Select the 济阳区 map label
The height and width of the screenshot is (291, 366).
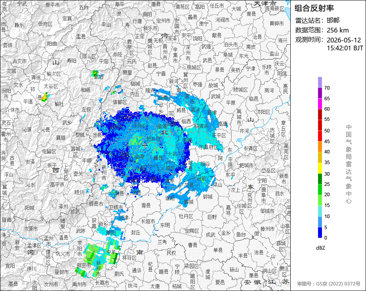(263, 112)
